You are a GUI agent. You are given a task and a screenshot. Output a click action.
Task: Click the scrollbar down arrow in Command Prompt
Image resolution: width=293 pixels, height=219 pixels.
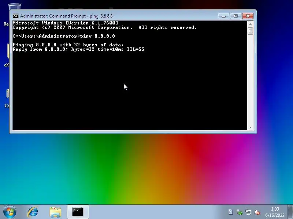point(251,127)
